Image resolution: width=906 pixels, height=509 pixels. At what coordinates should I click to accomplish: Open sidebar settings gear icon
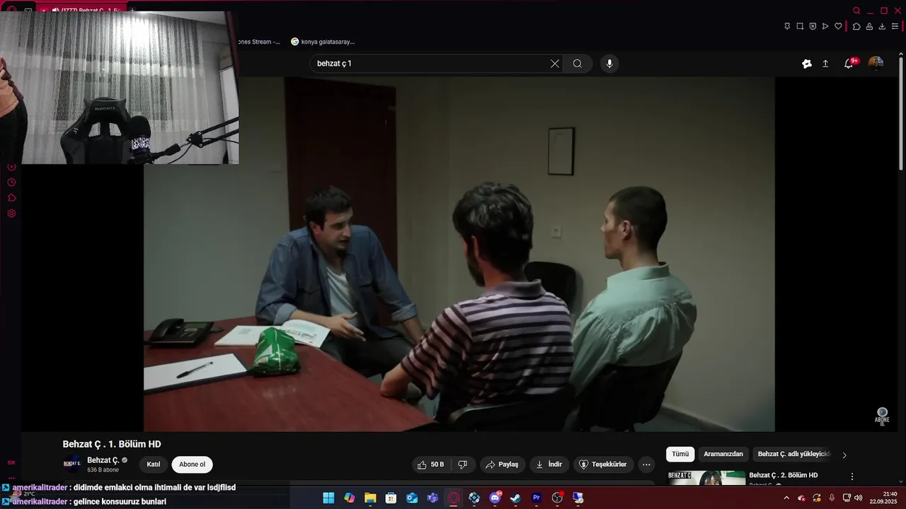(11, 213)
